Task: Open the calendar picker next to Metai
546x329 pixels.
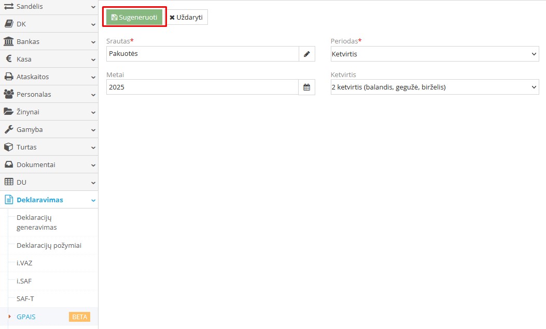Action: click(306, 87)
